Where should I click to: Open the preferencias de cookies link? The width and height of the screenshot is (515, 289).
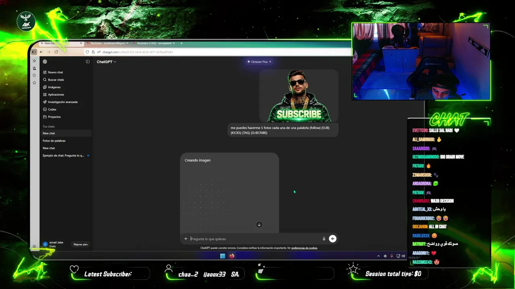tap(304, 248)
